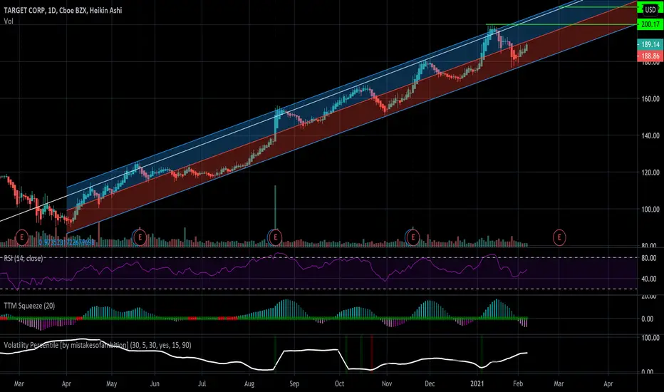Select the RSI (14, close) indicator label
The width and height of the screenshot is (664, 392).
(24, 258)
